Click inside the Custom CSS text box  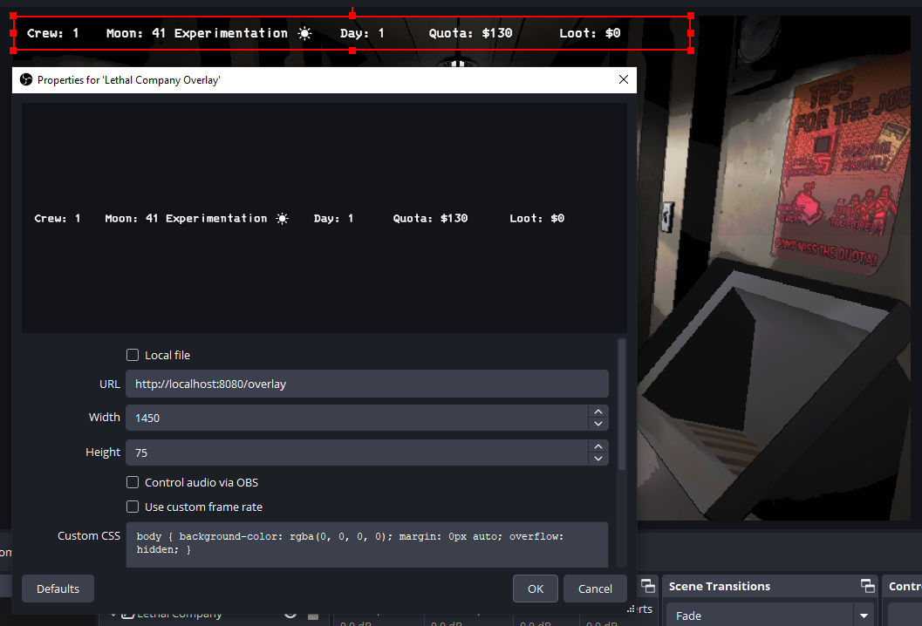367,545
